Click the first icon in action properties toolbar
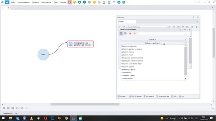Image resolution: width=216 pixels, height=121 pixels. pyautogui.click(x=121, y=34)
